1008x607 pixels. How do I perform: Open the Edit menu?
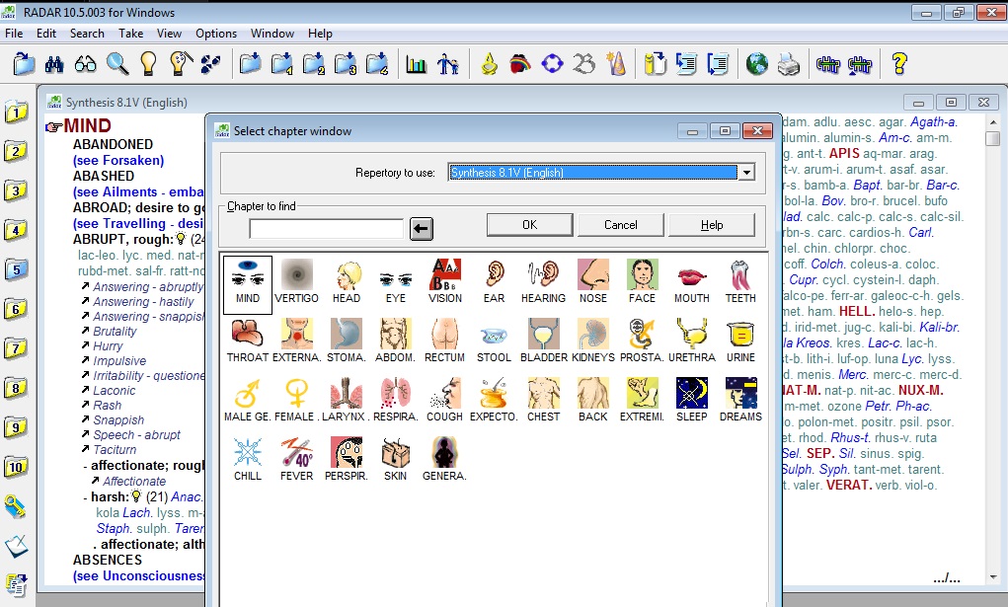coord(45,34)
